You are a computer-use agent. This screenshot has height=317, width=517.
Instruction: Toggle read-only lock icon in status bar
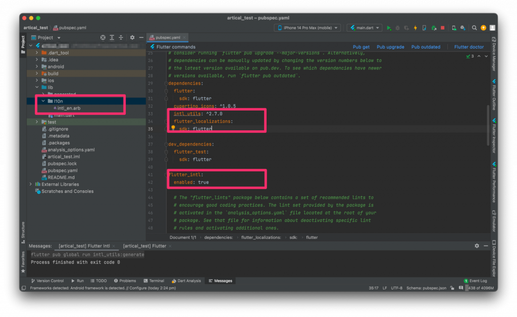pyautogui.click(x=452, y=288)
